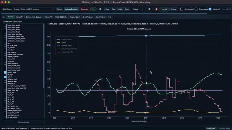Check the driver_door_raw signal checkbox

coord(5,90)
